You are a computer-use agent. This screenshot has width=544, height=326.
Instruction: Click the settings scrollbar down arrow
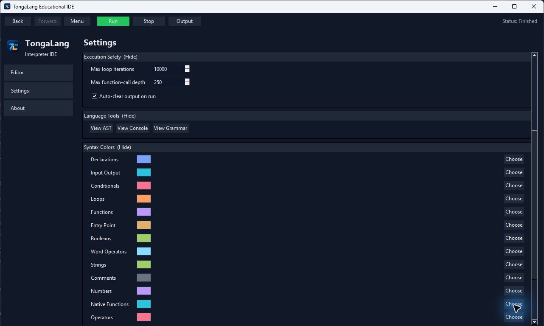[x=534, y=322]
